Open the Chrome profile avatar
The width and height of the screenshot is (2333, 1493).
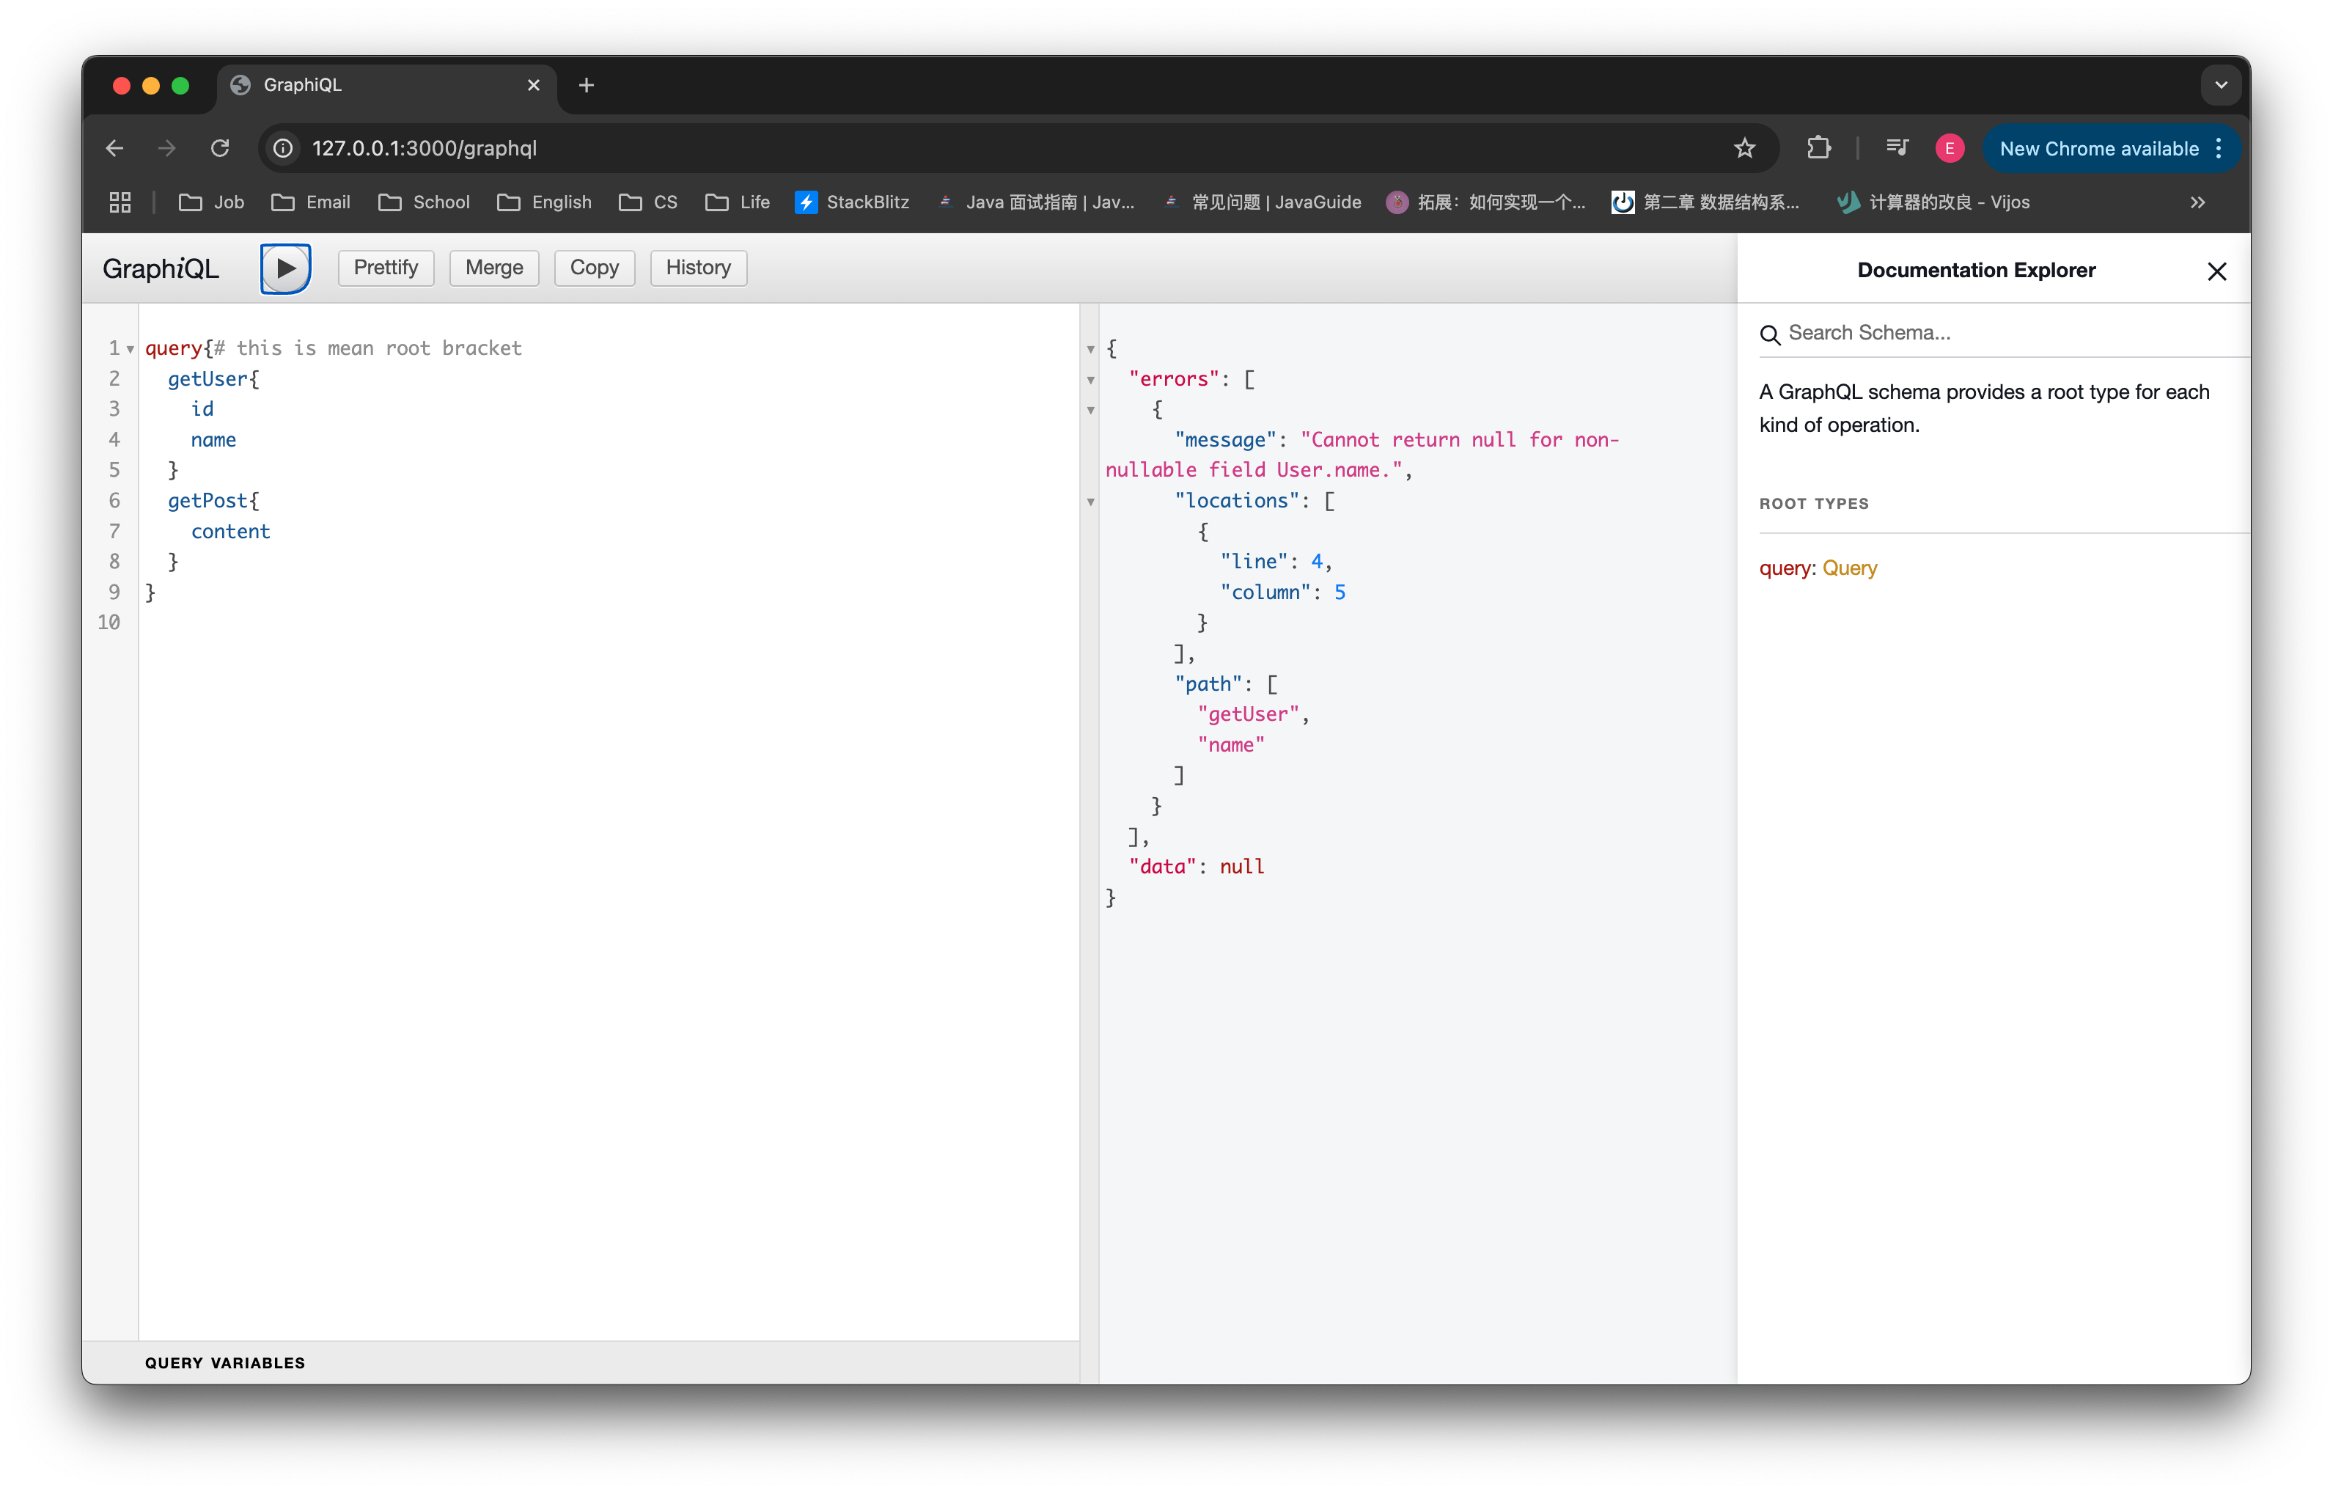[x=1949, y=147]
